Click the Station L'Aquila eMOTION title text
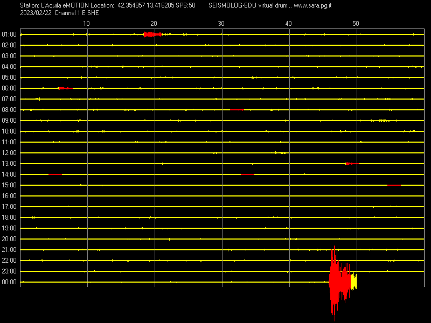 click(54, 5)
